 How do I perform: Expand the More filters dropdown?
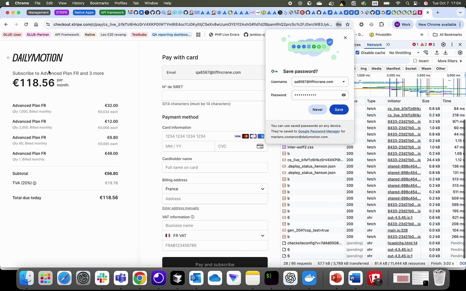[450, 61]
